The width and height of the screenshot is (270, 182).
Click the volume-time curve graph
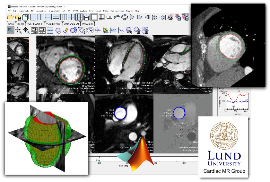(x=237, y=101)
